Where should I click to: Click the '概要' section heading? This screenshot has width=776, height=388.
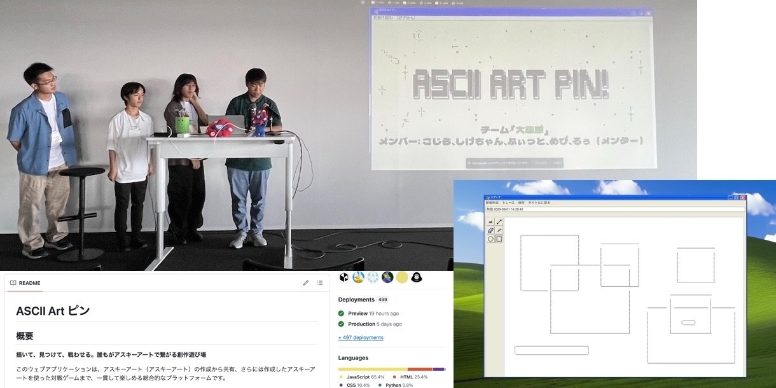coord(25,336)
